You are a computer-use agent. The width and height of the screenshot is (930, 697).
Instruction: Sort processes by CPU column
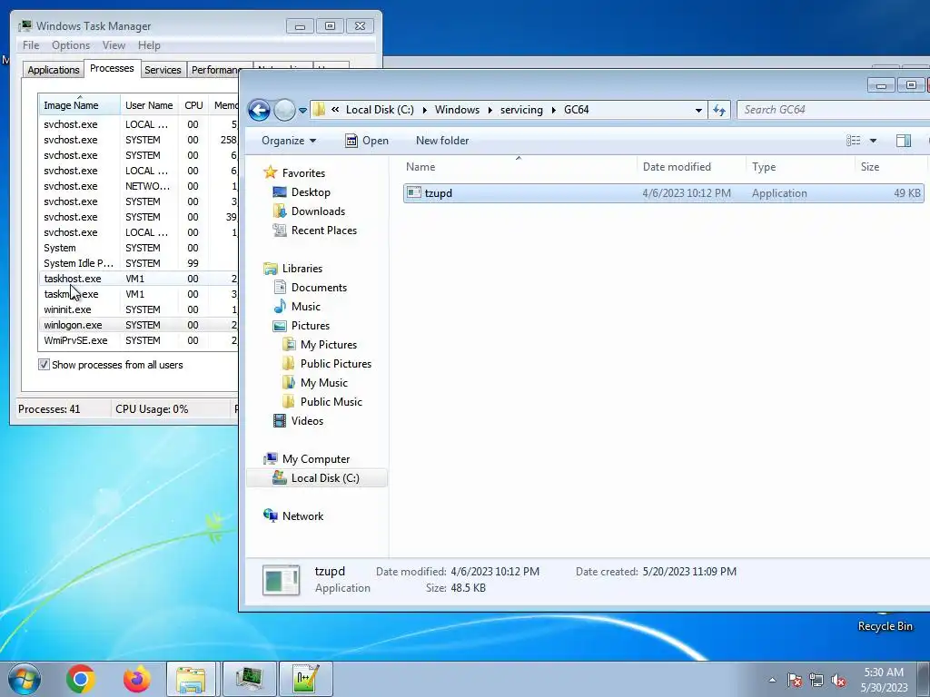coord(193,105)
